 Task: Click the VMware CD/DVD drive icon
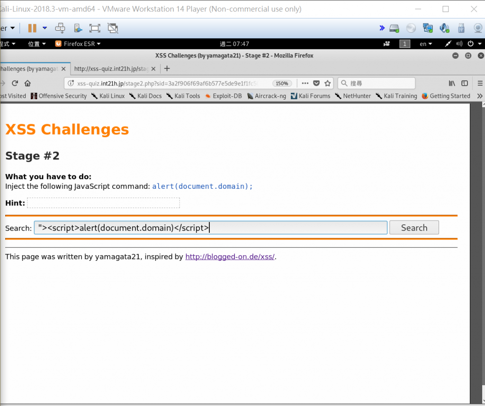point(411,28)
